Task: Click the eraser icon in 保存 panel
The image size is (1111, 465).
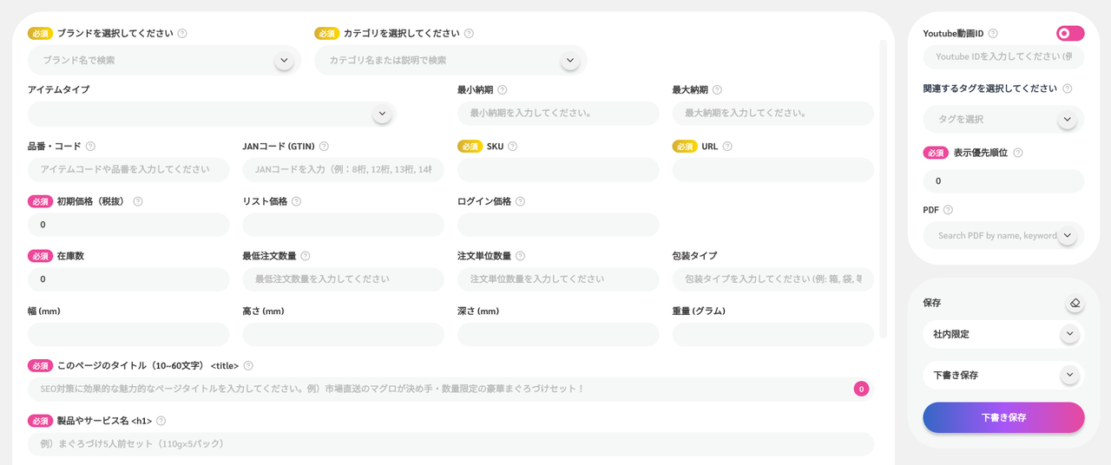Action: click(1075, 303)
